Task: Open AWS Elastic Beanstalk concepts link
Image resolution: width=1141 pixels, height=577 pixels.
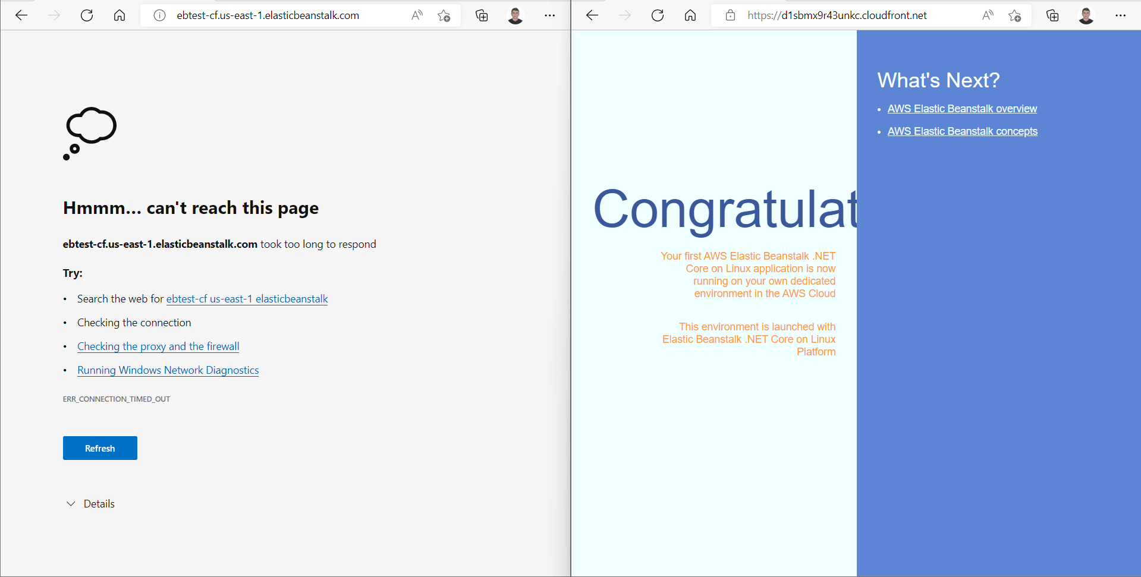Action: [962, 131]
